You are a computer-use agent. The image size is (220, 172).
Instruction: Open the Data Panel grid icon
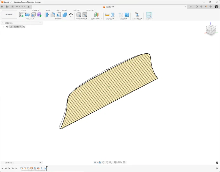(x=2, y=7)
